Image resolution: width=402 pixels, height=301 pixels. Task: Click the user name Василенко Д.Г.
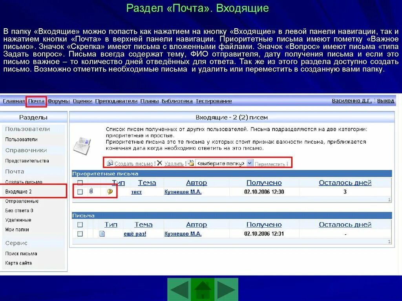[x=352, y=101]
